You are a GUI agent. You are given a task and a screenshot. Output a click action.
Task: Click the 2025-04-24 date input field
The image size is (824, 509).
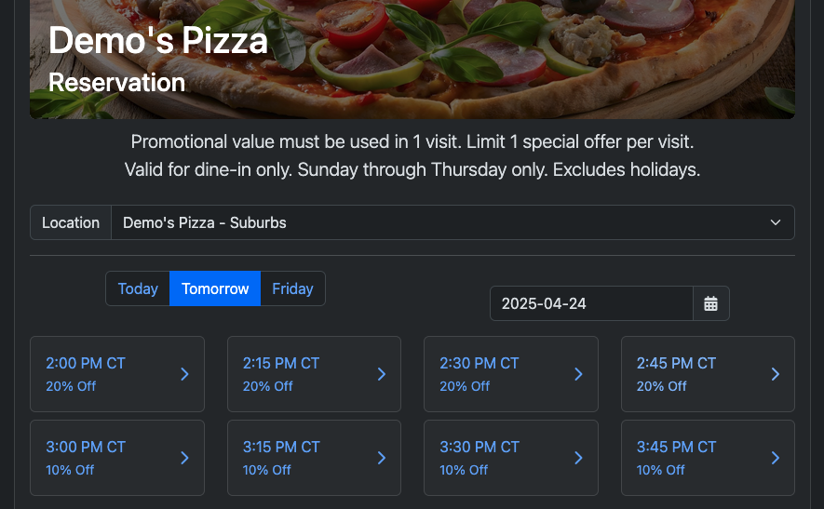tap(591, 303)
